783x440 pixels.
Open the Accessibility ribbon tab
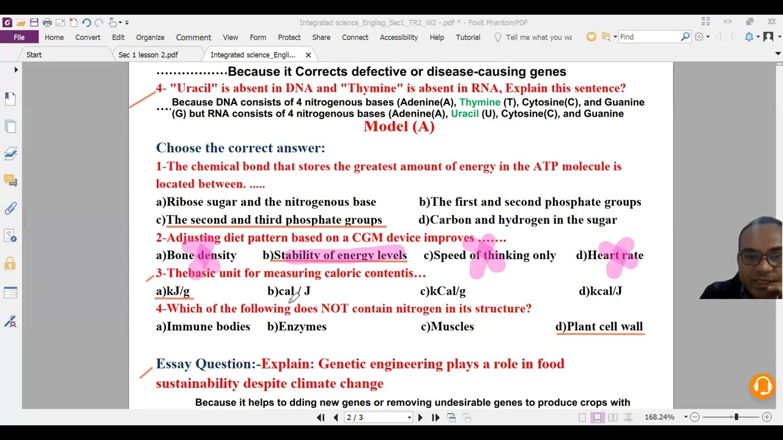[399, 37]
